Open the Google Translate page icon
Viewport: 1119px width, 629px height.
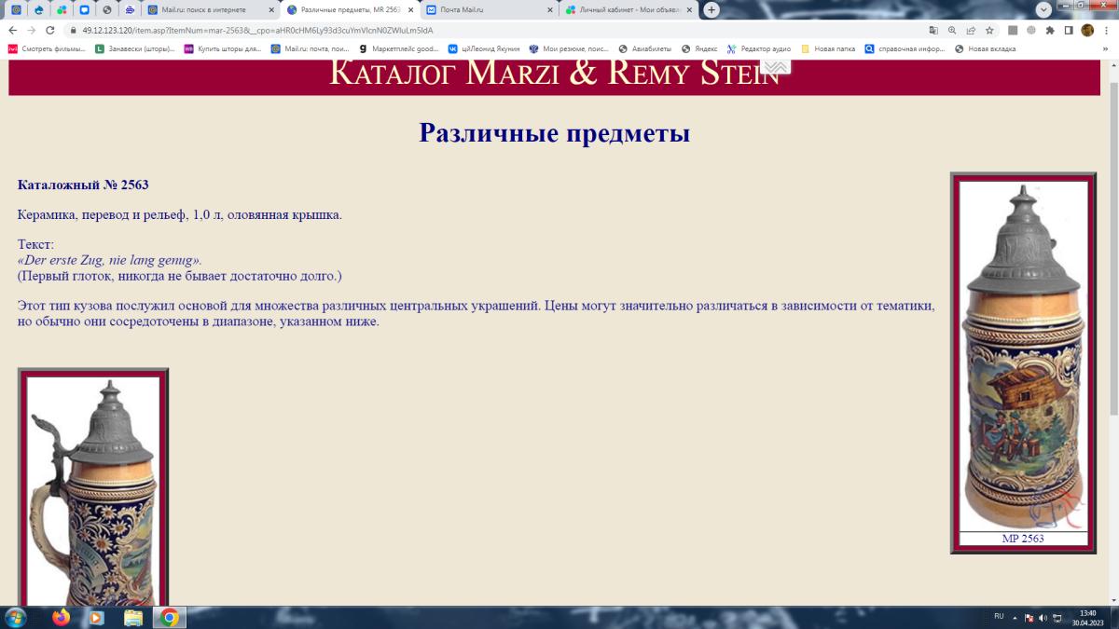click(933, 30)
